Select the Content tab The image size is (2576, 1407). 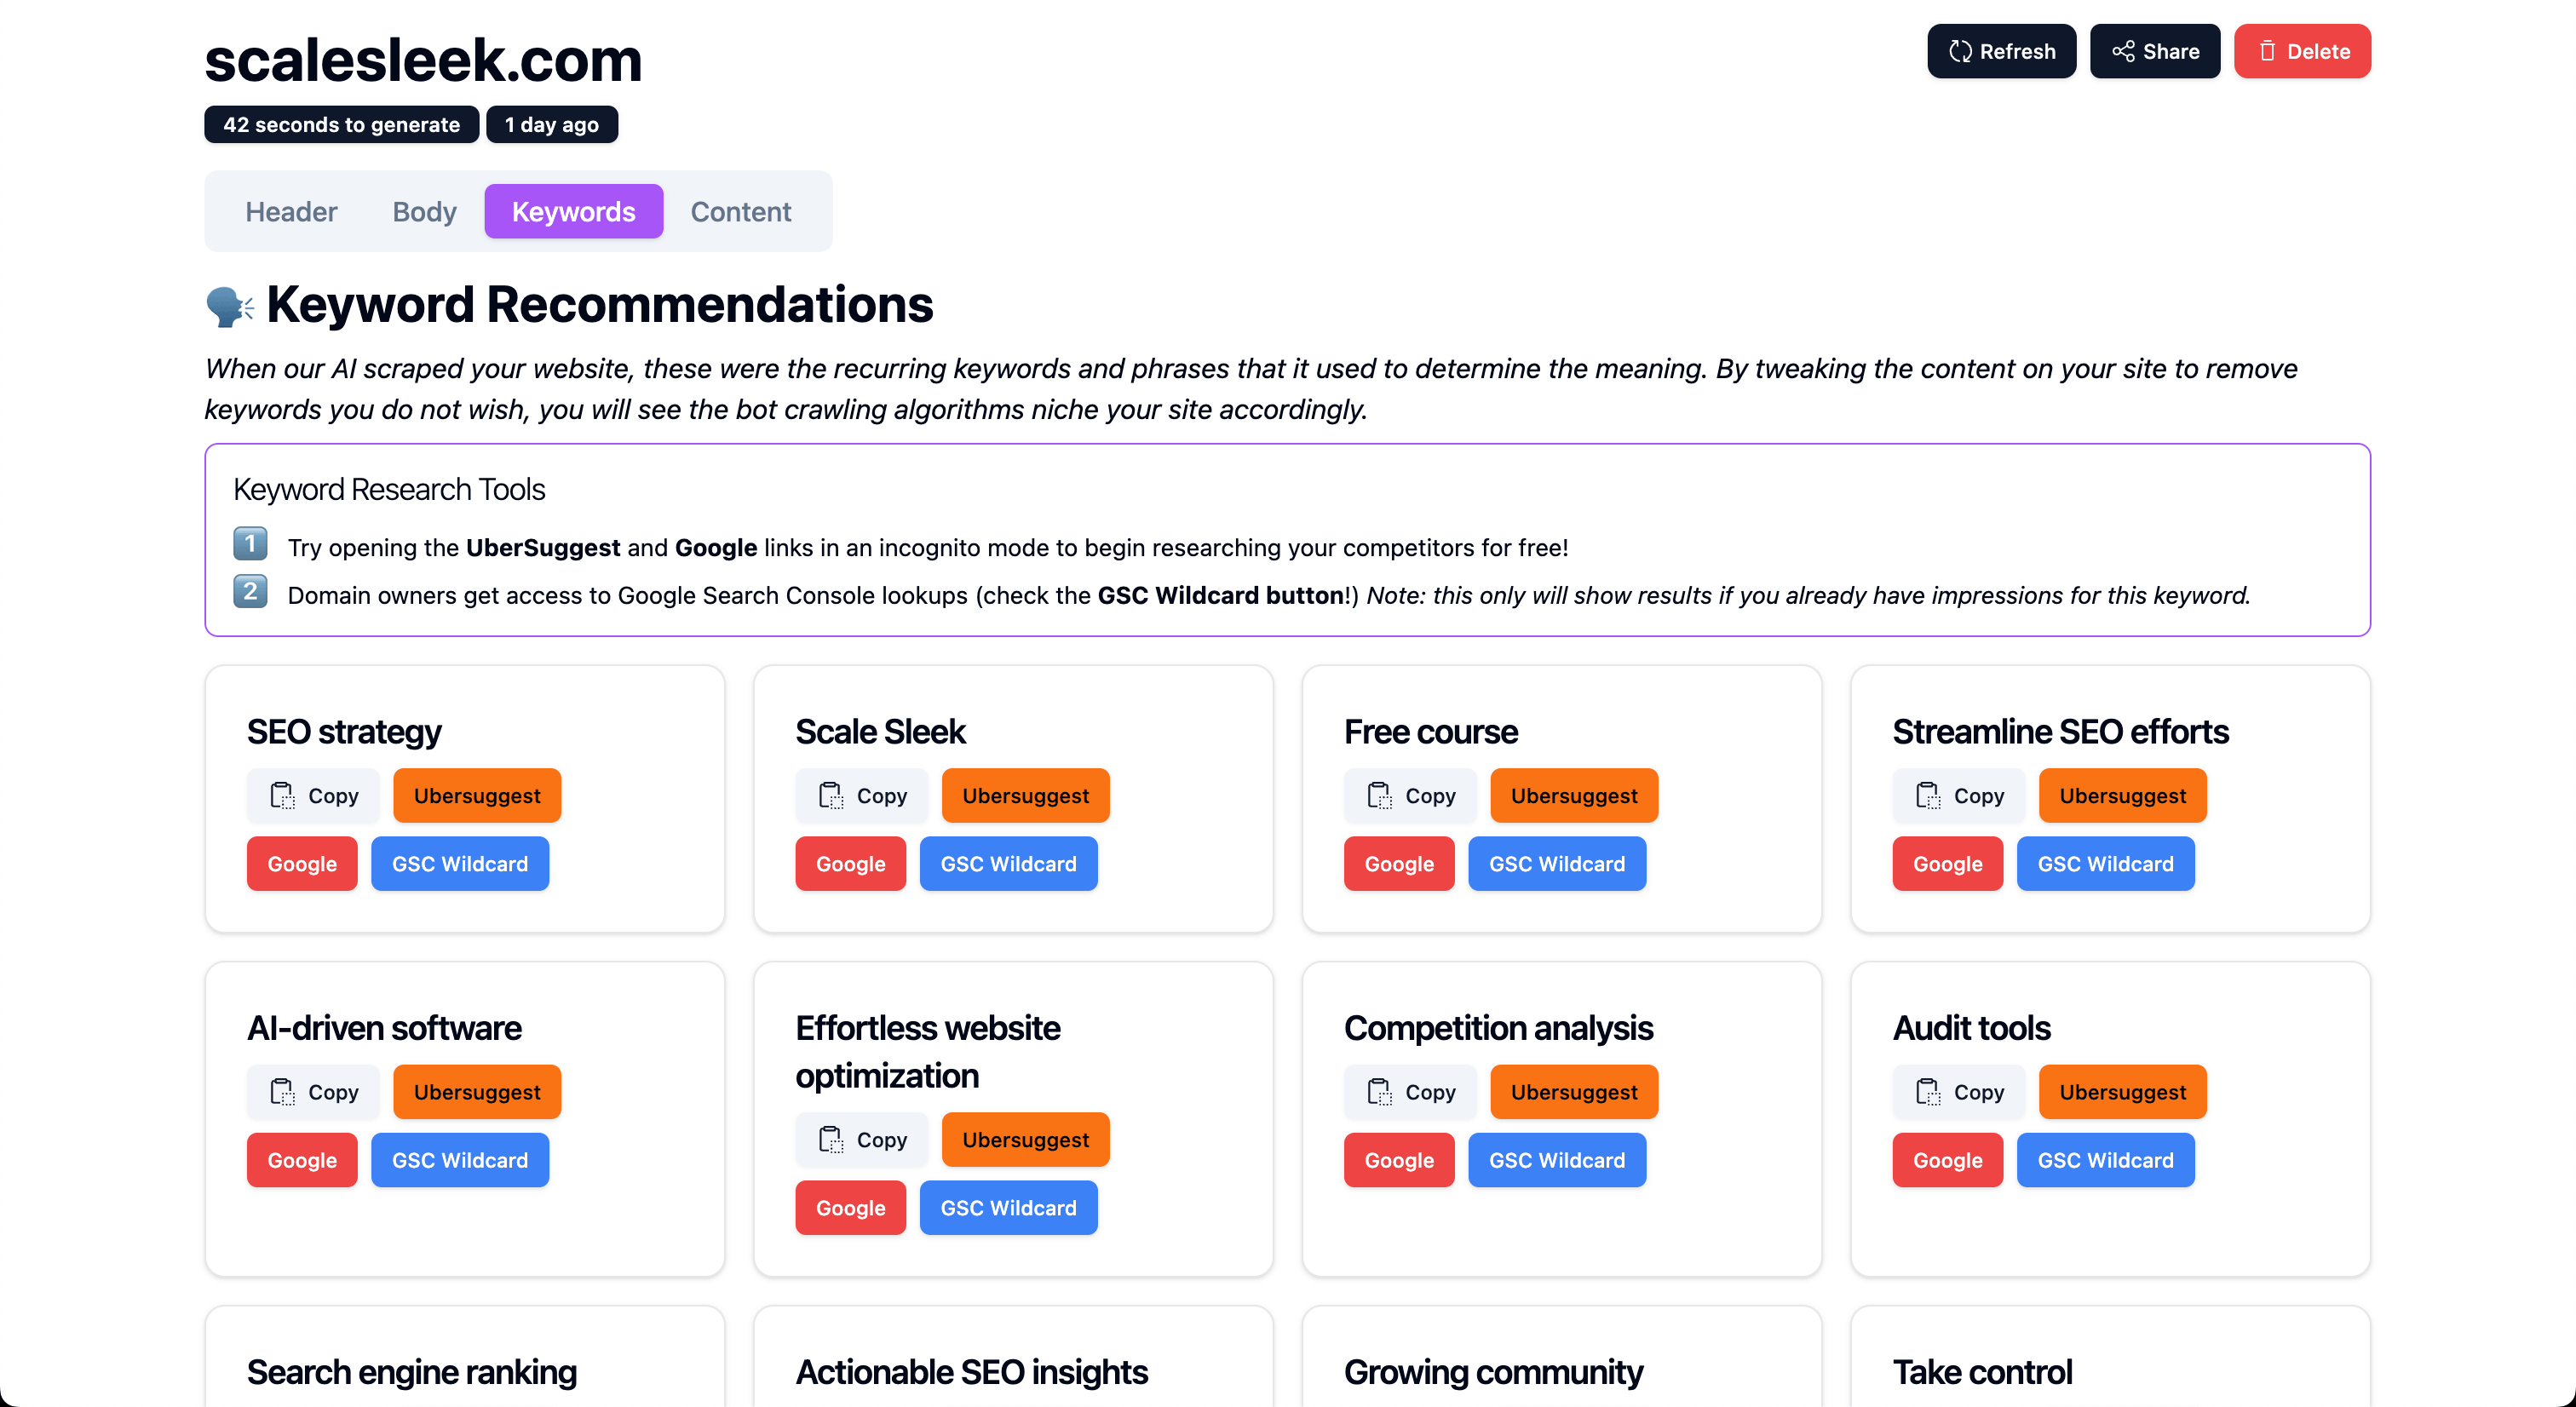pyautogui.click(x=740, y=211)
